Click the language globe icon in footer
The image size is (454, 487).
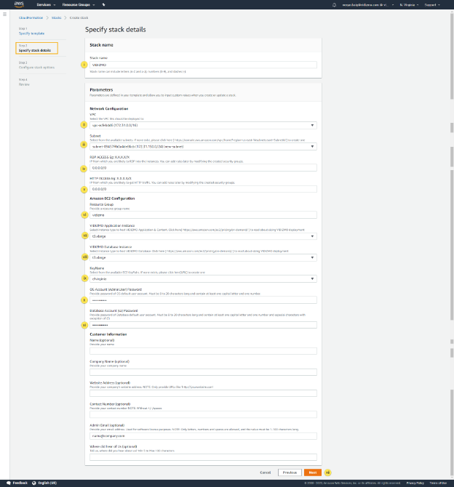tap(35, 483)
